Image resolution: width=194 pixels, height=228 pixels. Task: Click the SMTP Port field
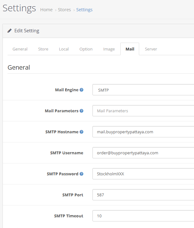tap(143, 195)
